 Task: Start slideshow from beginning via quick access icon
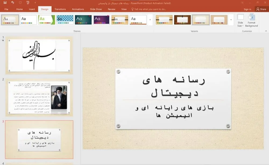[x=28, y=3]
